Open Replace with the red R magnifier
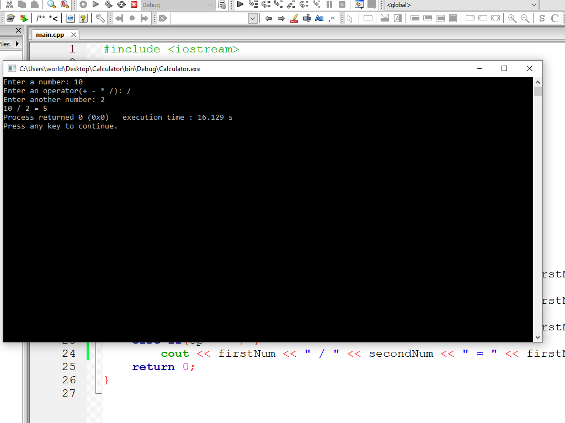 pyautogui.click(x=65, y=4)
